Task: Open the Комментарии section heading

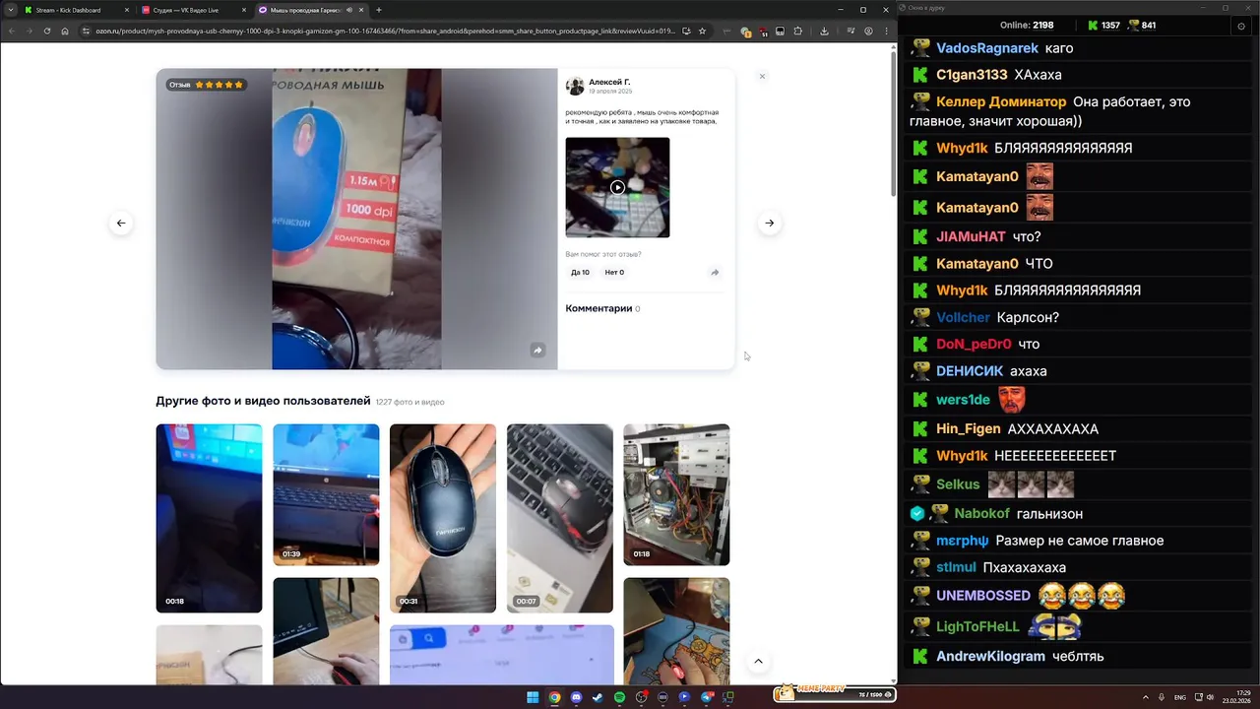Action: (598, 308)
